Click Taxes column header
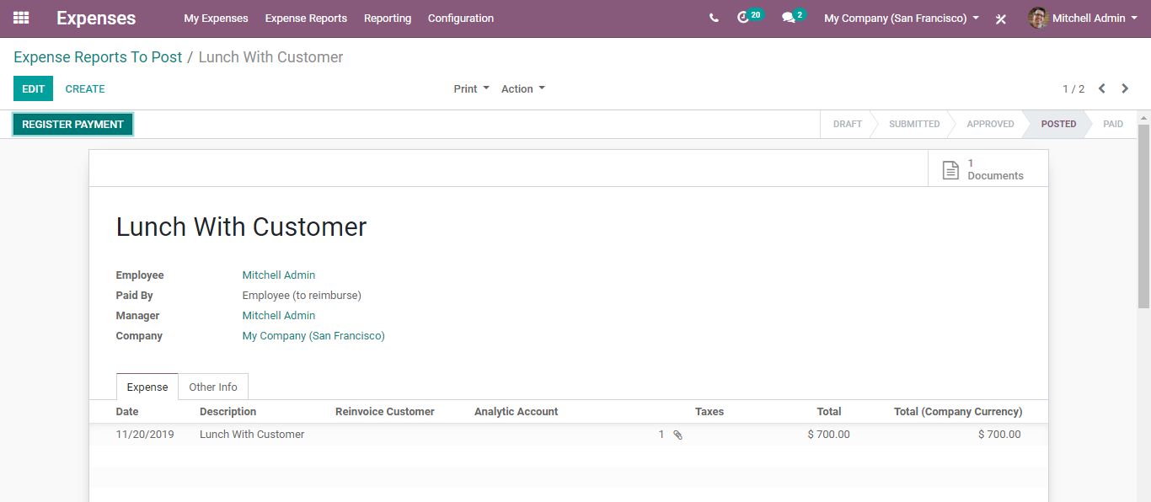Screen dimensions: 1151x502 tap(709, 412)
